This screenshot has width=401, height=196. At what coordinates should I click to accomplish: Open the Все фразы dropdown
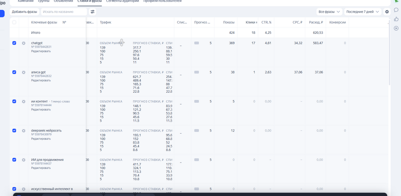(329, 12)
